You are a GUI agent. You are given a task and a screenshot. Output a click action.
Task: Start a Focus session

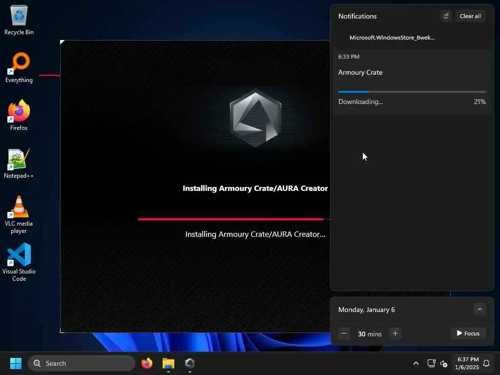point(468,333)
